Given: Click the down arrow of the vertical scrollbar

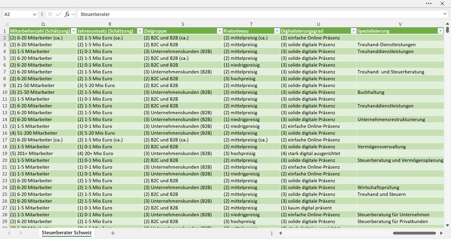Looking at the screenshot, I should click(x=447, y=225).
